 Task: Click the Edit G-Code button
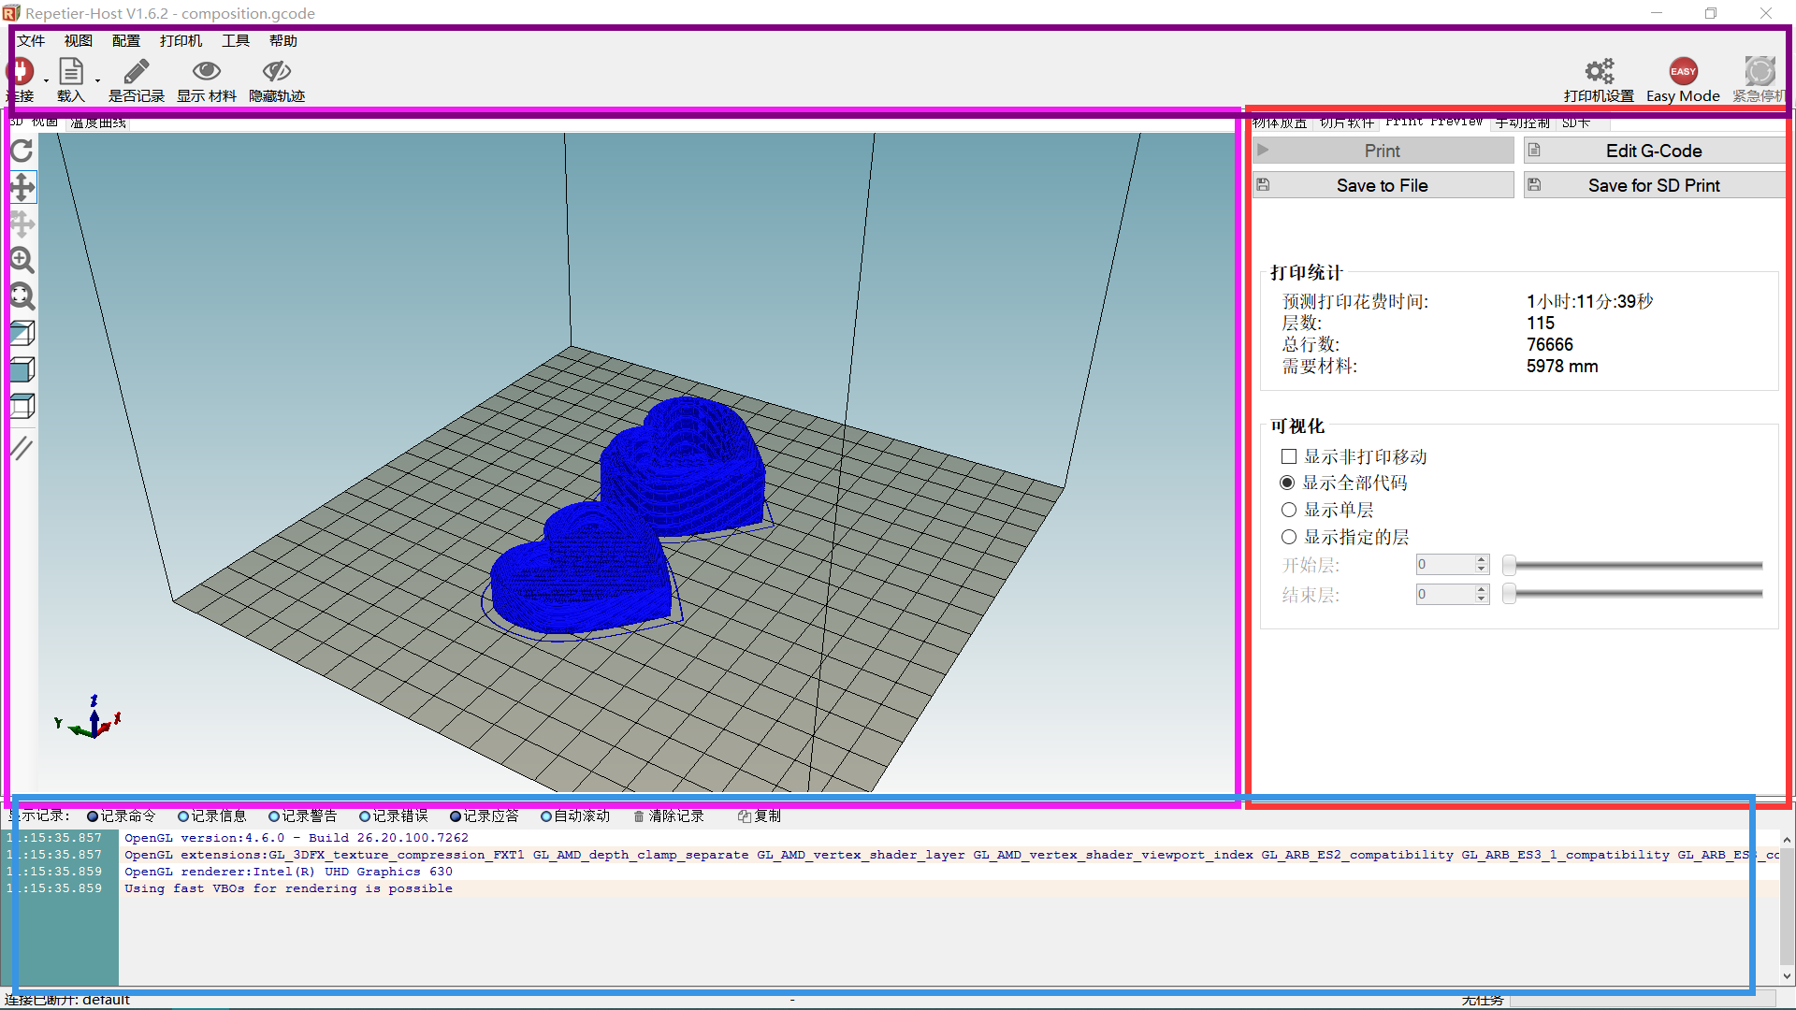(1653, 151)
